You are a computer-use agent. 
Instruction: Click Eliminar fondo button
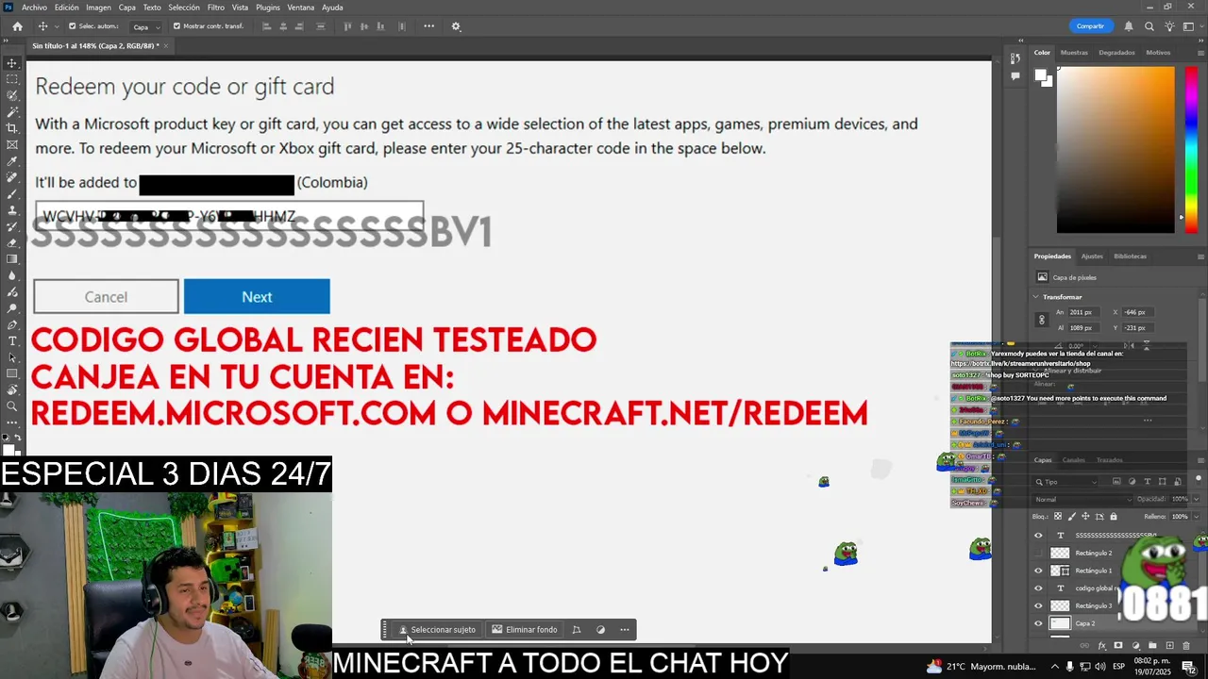[525, 630]
